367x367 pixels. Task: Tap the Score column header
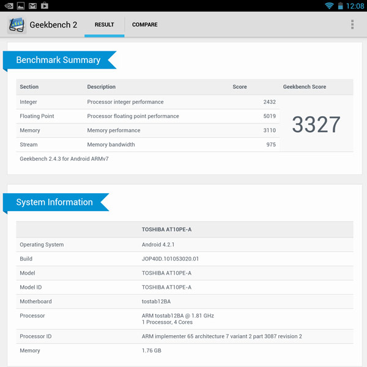pos(240,87)
